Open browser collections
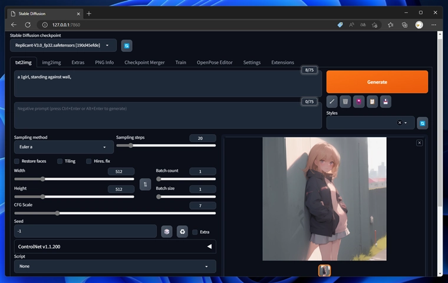The image size is (448, 283). pos(404,25)
